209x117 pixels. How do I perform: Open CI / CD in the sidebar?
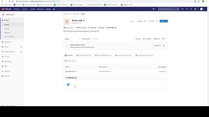tap(7, 57)
